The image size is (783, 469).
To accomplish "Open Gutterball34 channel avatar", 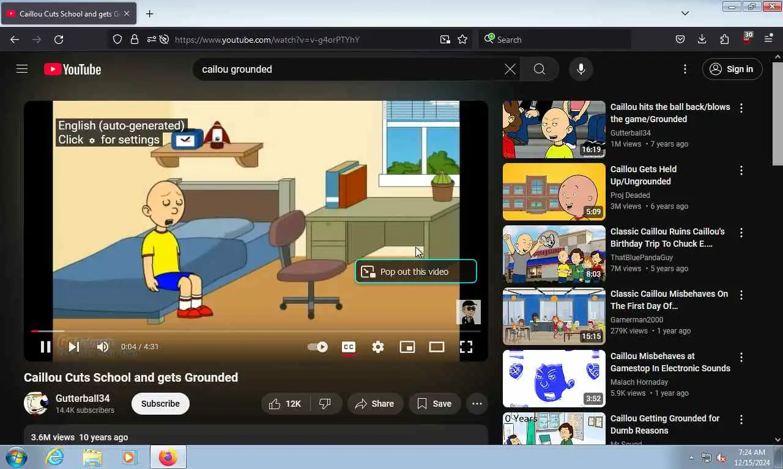I will [x=36, y=404].
